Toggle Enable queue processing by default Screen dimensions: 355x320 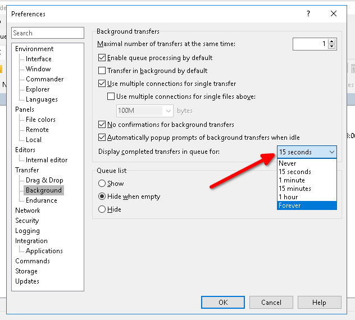point(102,58)
